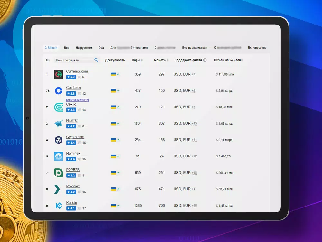Switch to the На русском tab
Screen dimensions: 322x242
[84, 48]
